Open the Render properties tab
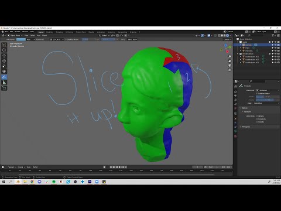The image size is (281, 211). [x=235, y=91]
